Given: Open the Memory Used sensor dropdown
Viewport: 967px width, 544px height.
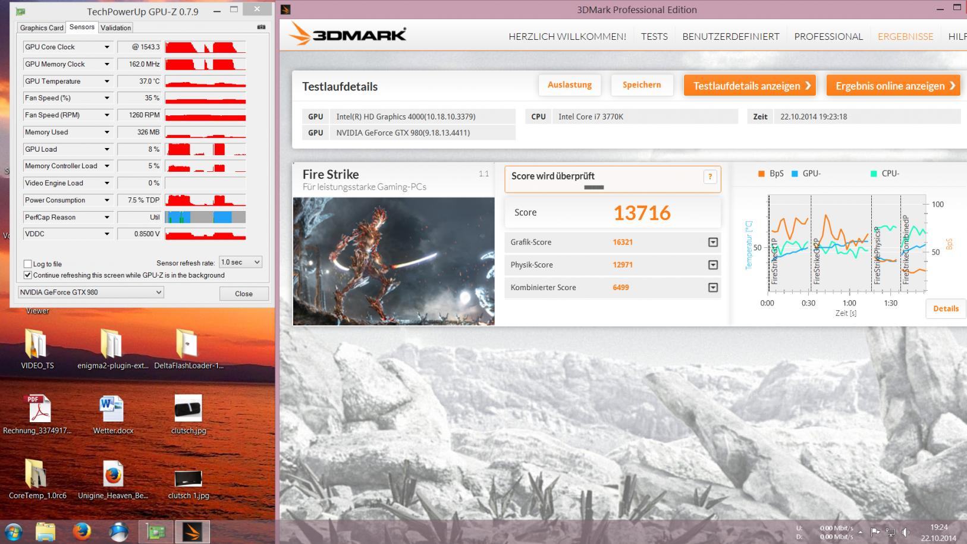Looking at the screenshot, I should click(x=107, y=133).
